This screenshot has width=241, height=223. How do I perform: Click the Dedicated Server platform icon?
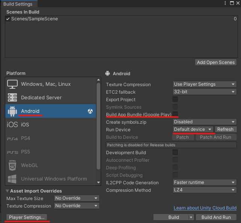pyautogui.click(x=12, y=97)
